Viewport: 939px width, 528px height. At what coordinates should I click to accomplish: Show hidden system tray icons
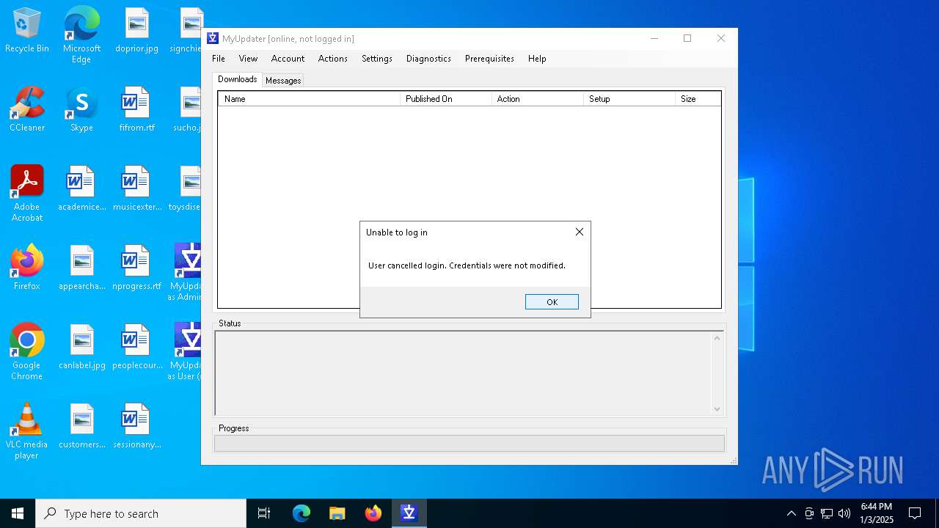pyautogui.click(x=791, y=513)
